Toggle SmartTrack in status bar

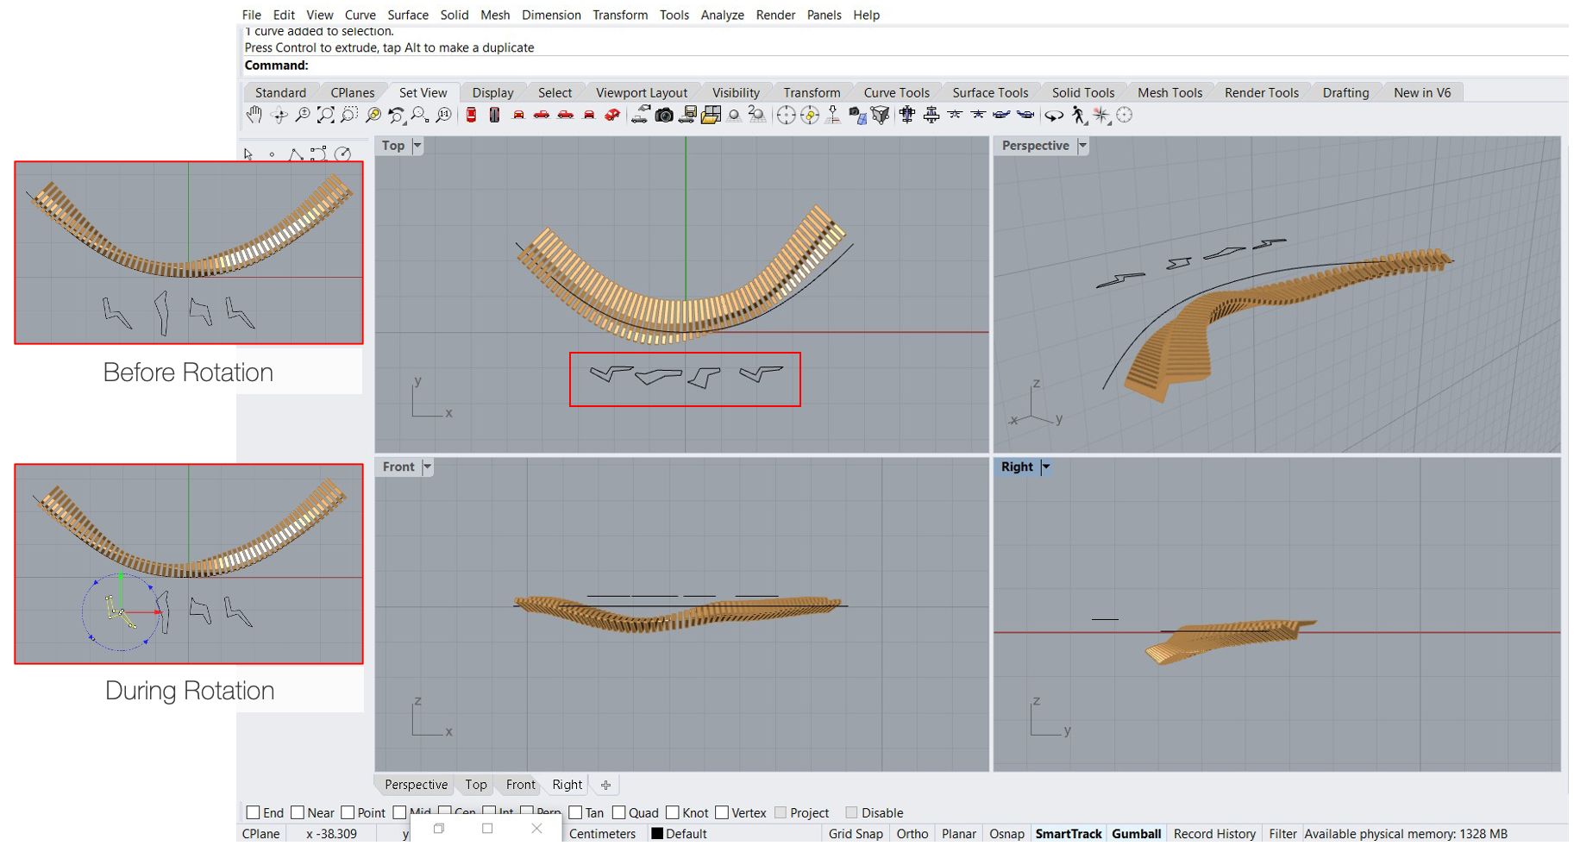[x=1069, y=834]
